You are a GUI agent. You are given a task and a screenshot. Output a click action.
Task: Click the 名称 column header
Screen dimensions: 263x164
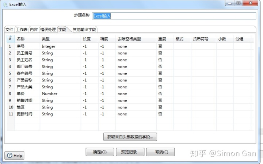27,39
